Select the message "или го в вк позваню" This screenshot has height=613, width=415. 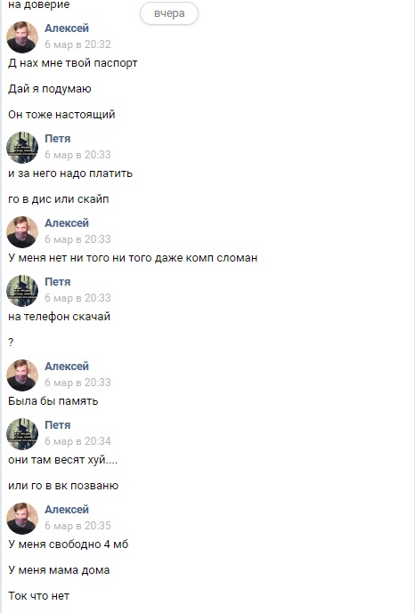click(x=63, y=486)
